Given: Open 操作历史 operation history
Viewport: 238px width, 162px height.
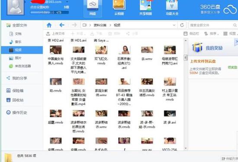Looking at the screenshot, I should tap(17, 112).
